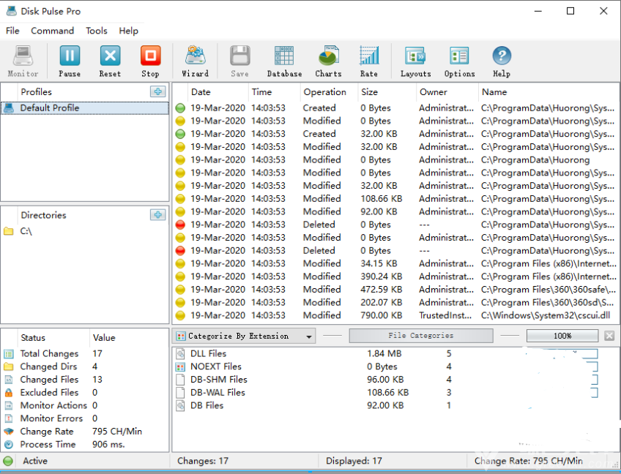The image size is (621, 474).
Task: Click the DB Files category icon
Action: click(180, 405)
